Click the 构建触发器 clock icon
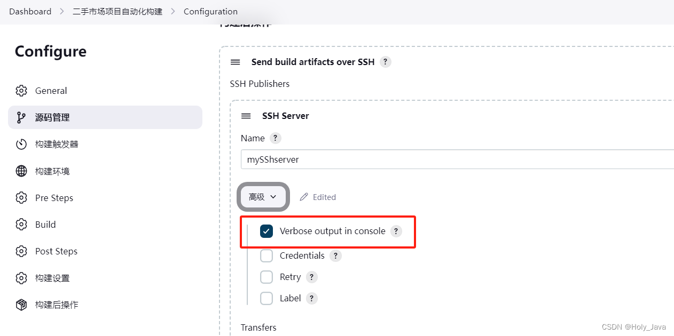The height and width of the screenshot is (336, 674). point(21,144)
